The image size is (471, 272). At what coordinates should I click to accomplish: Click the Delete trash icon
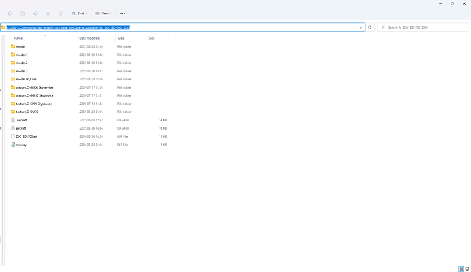click(x=60, y=13)
